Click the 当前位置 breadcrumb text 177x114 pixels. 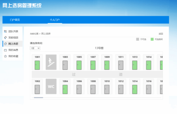[34, 34]
